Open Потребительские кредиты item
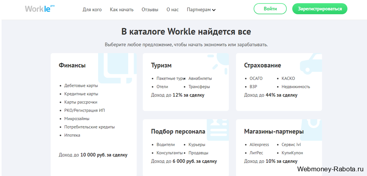The width and height of the screenshot is (367, 176). (x=89, y=127)
